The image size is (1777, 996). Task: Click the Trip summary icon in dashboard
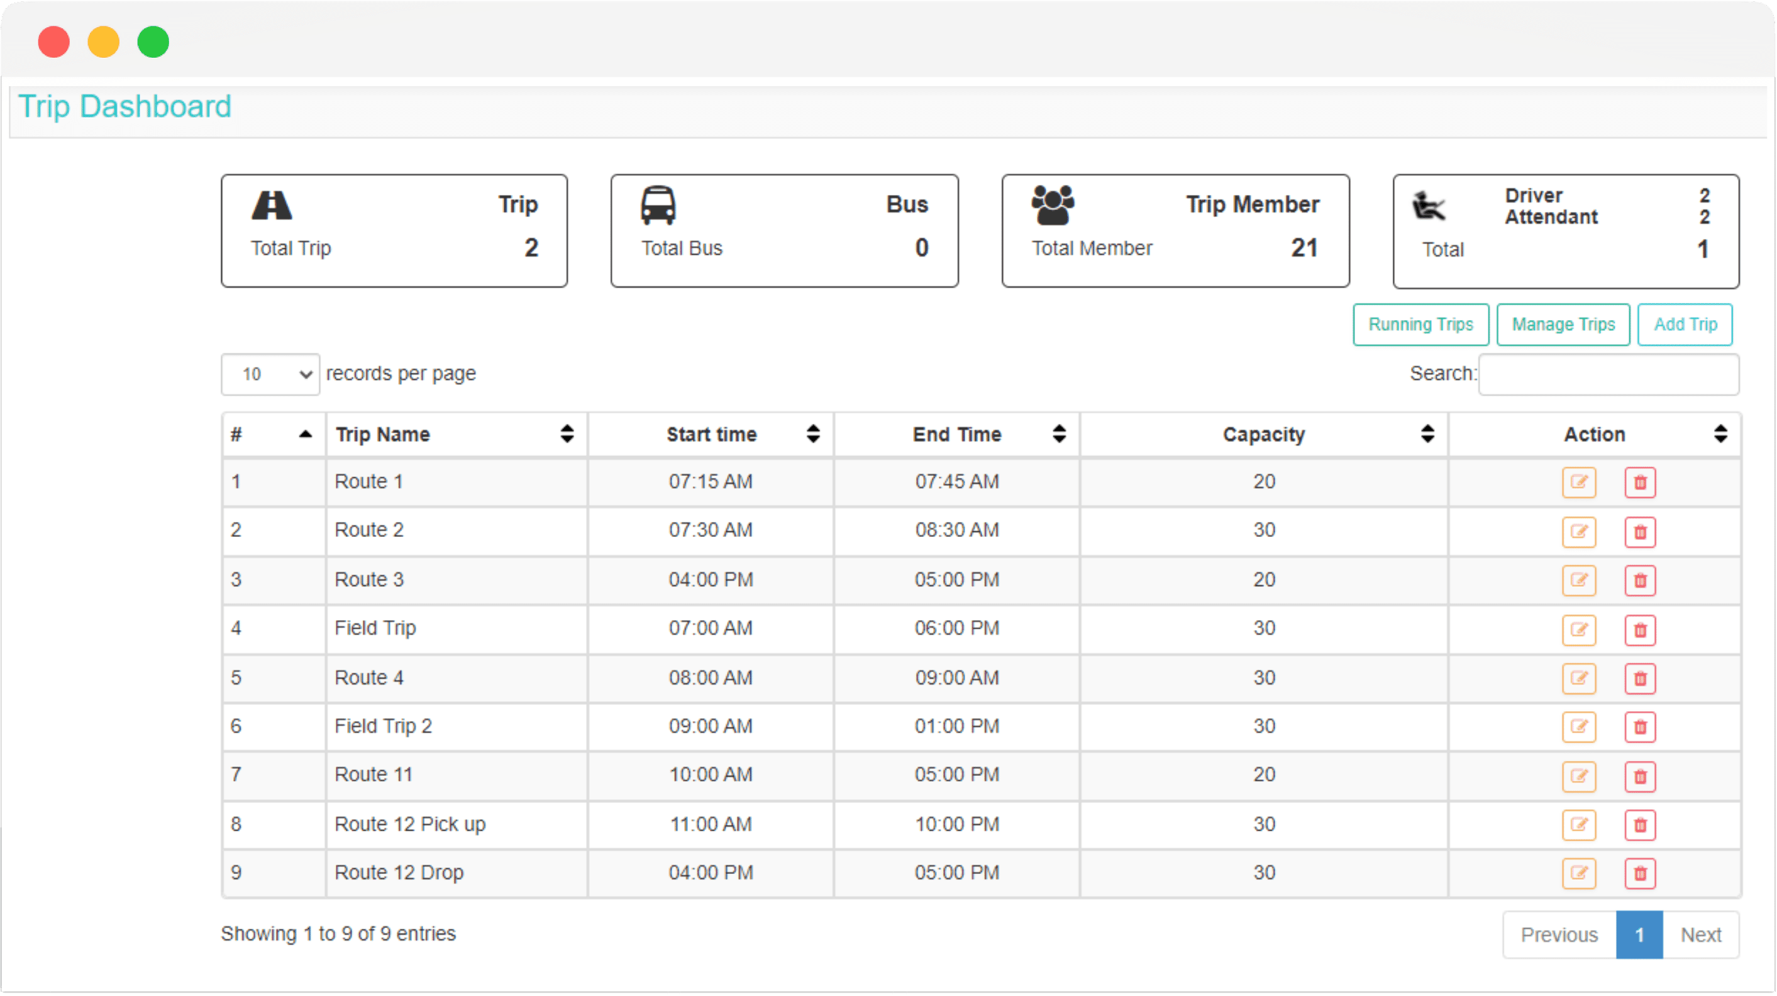[270, 205]
